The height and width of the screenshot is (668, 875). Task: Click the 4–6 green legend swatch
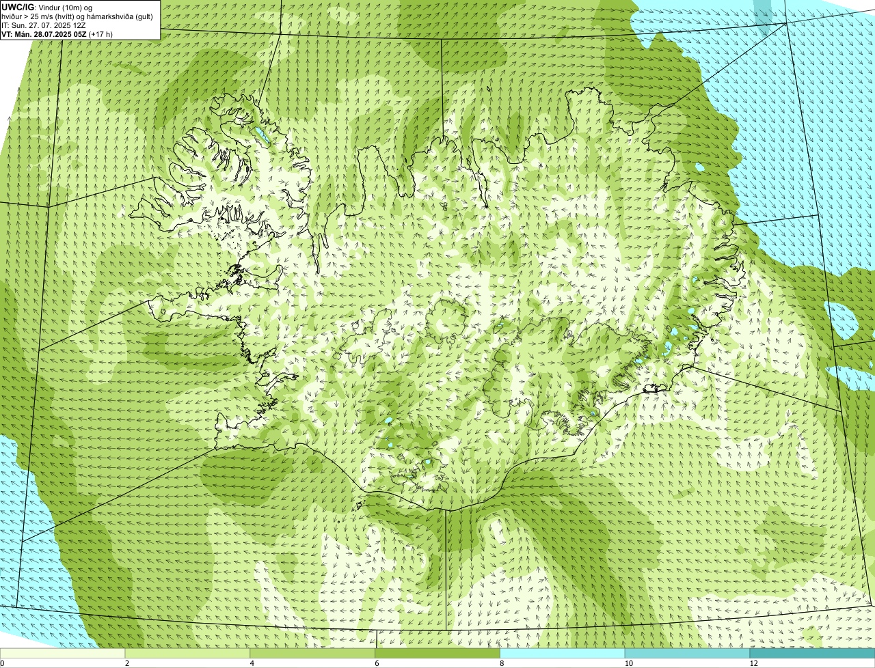(x=313, y=654)
